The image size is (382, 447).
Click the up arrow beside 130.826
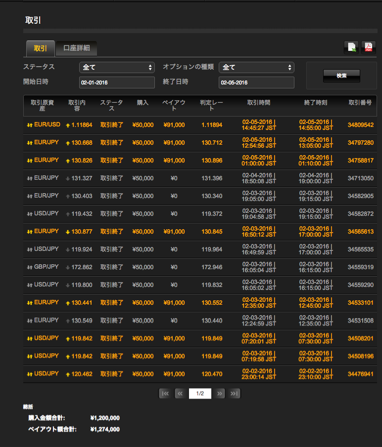coord(68,161)
